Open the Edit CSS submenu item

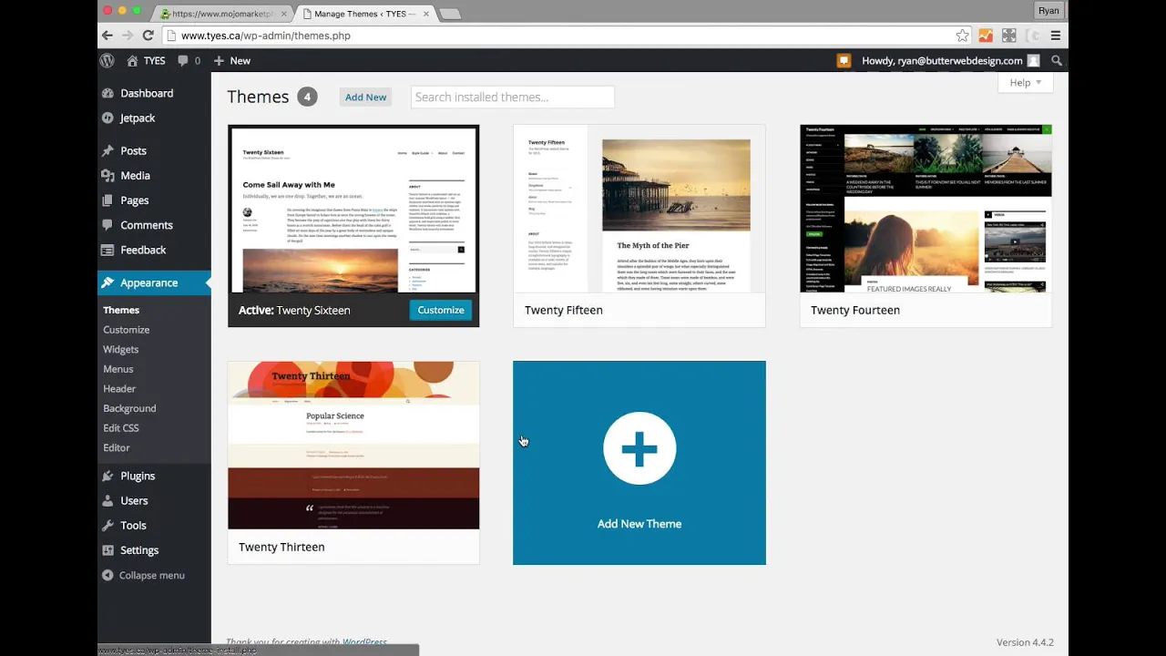tap(121, 428)
